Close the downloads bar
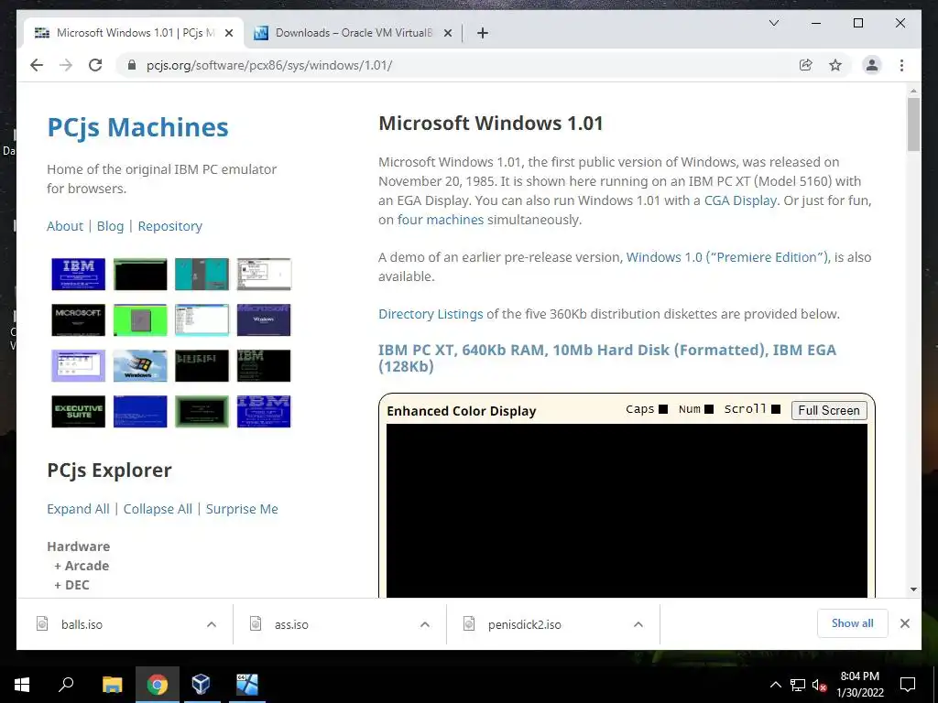 pyautogui.click(x=904, y=623)
